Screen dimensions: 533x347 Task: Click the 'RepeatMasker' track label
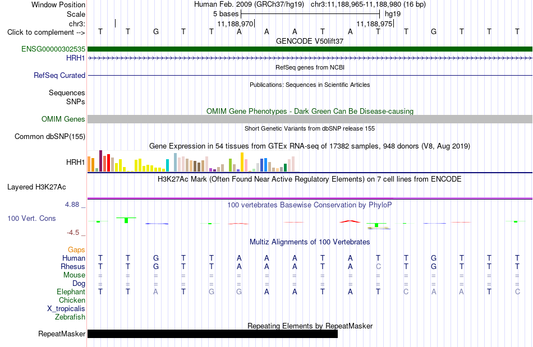(62, 334)
